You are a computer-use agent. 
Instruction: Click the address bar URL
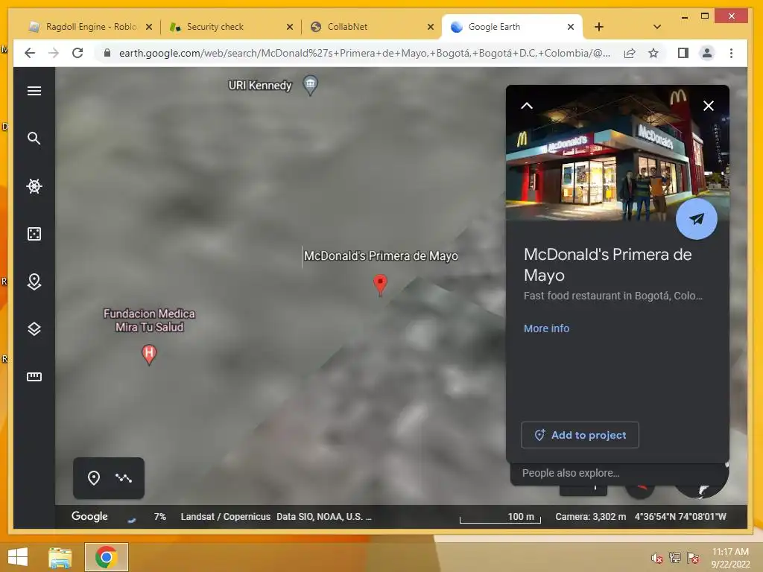364,53
